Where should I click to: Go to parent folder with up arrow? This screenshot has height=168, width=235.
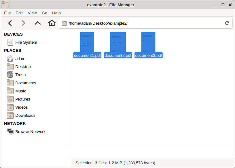click(38, 23)
